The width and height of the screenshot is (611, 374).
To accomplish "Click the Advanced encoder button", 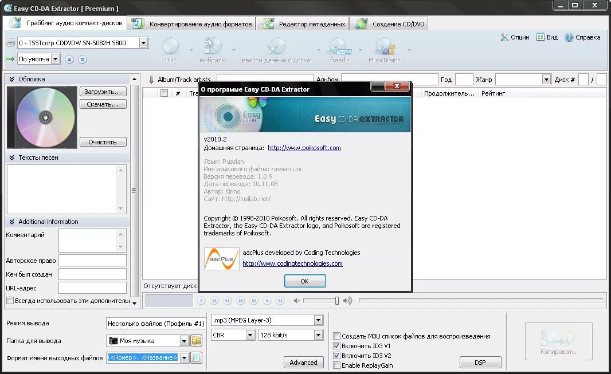I will coord(304,363).
